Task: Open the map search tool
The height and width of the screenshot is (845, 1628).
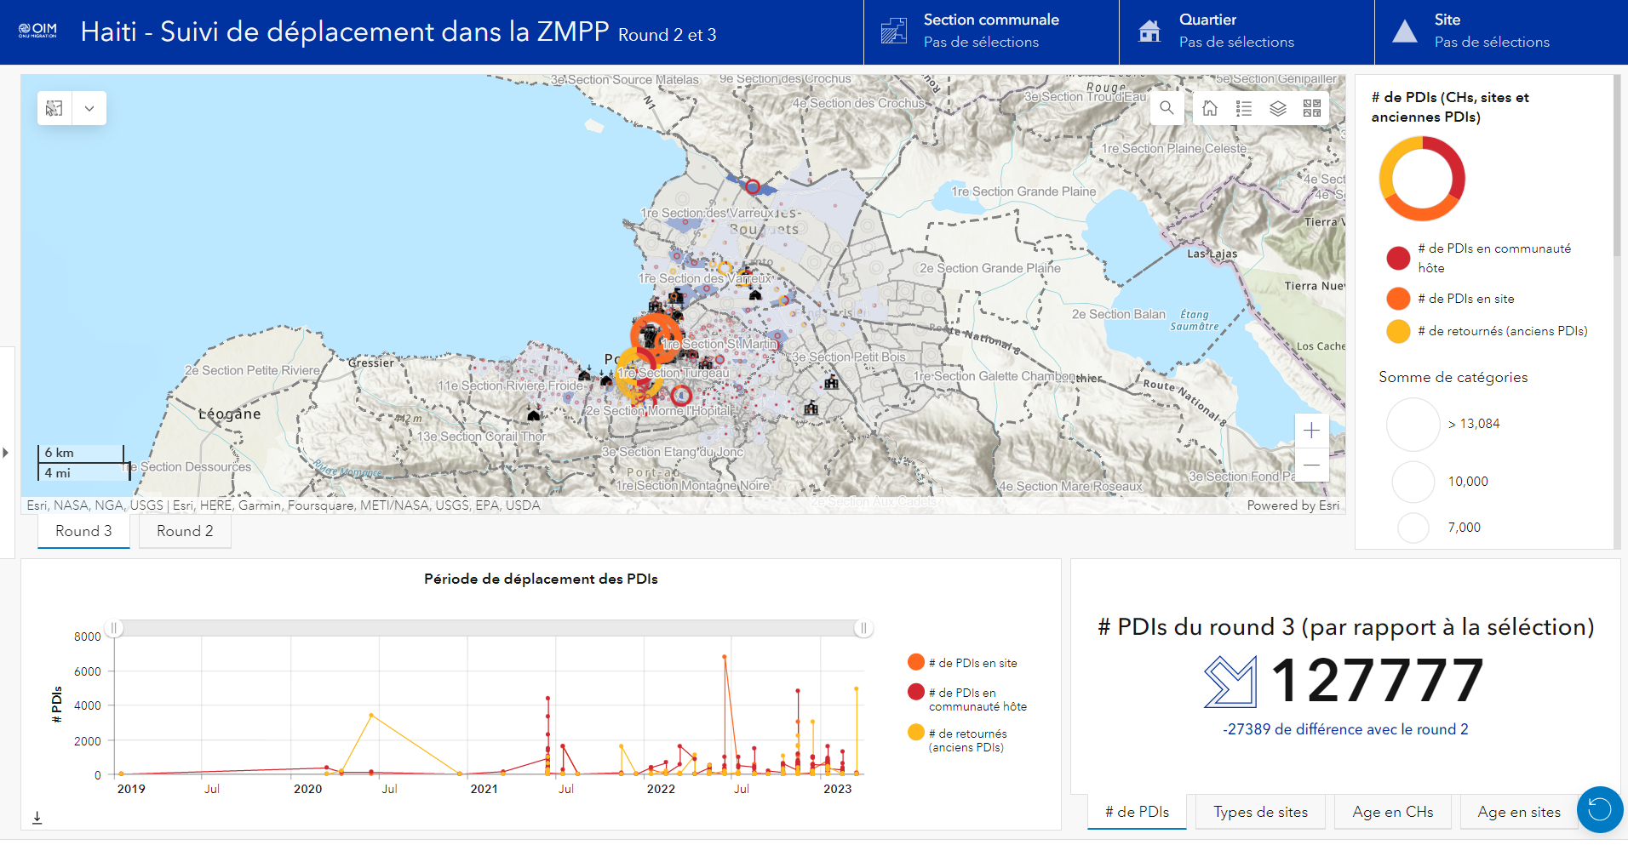Action: [1167, 108]
